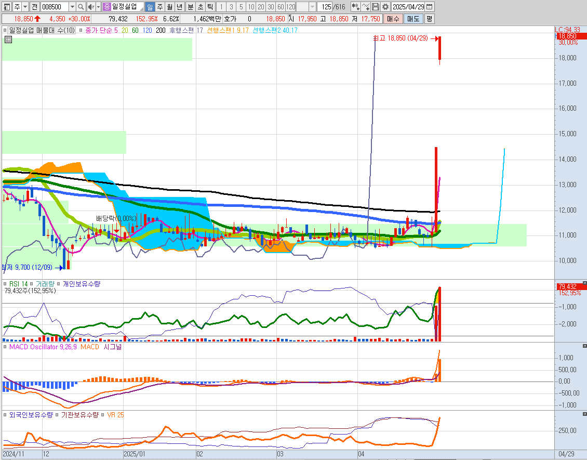Select the second 초 chart period
The height and width of the screenshot is (460, 587).
coord(201,7)
